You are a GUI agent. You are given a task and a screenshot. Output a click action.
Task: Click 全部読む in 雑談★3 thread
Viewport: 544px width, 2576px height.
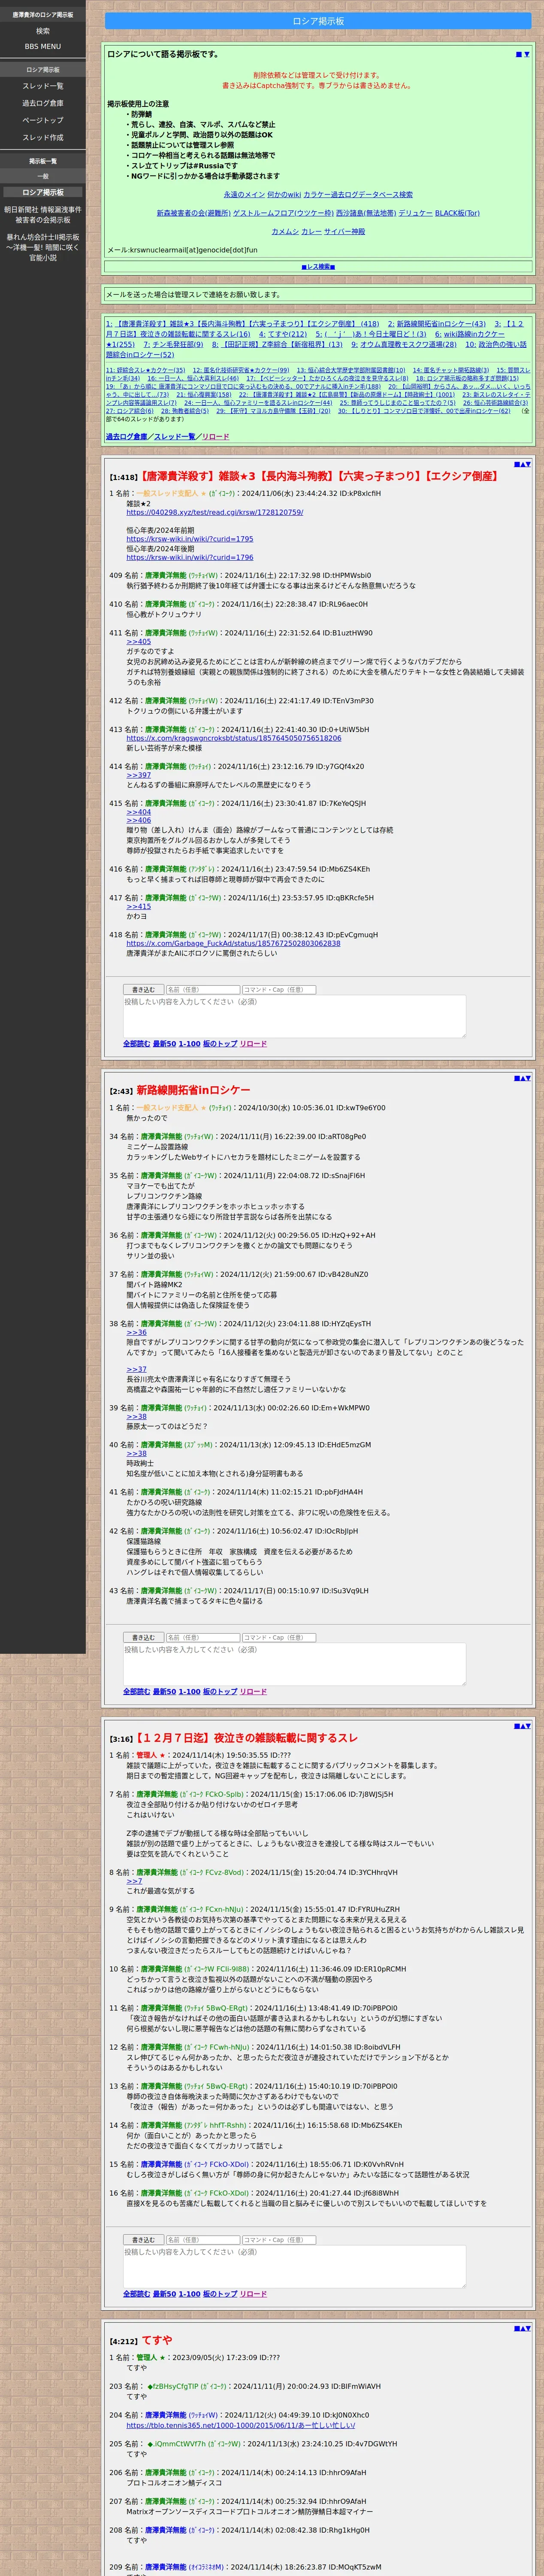(137, 1044)
